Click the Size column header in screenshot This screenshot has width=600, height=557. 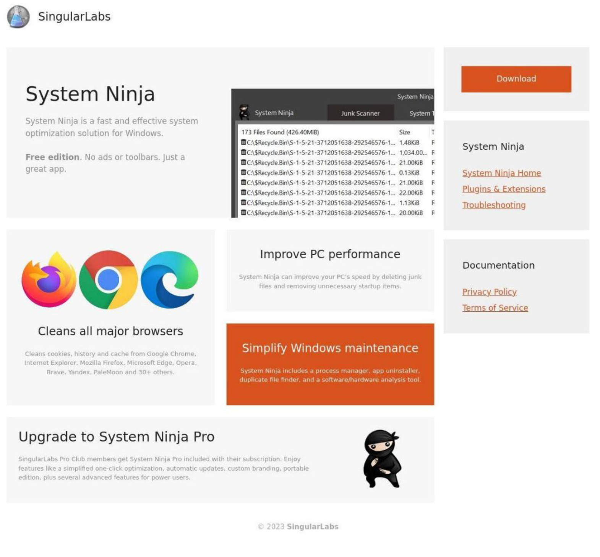pyautogui.click(x=404, y=132)
